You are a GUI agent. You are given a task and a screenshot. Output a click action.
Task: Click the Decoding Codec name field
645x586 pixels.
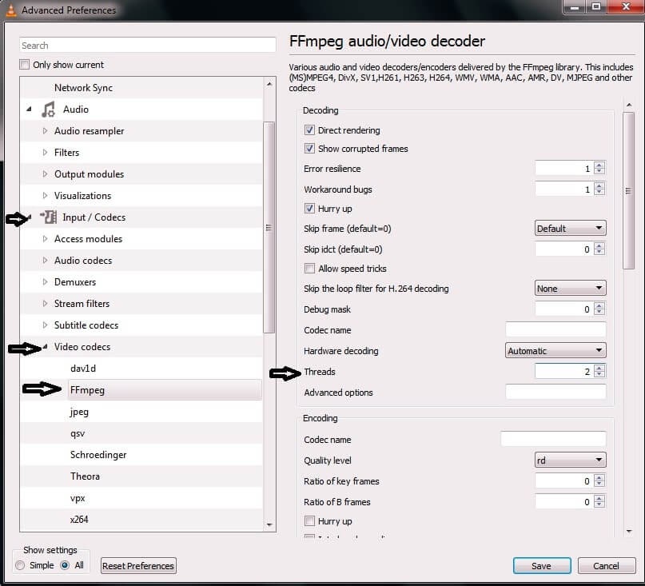point(555,329)
